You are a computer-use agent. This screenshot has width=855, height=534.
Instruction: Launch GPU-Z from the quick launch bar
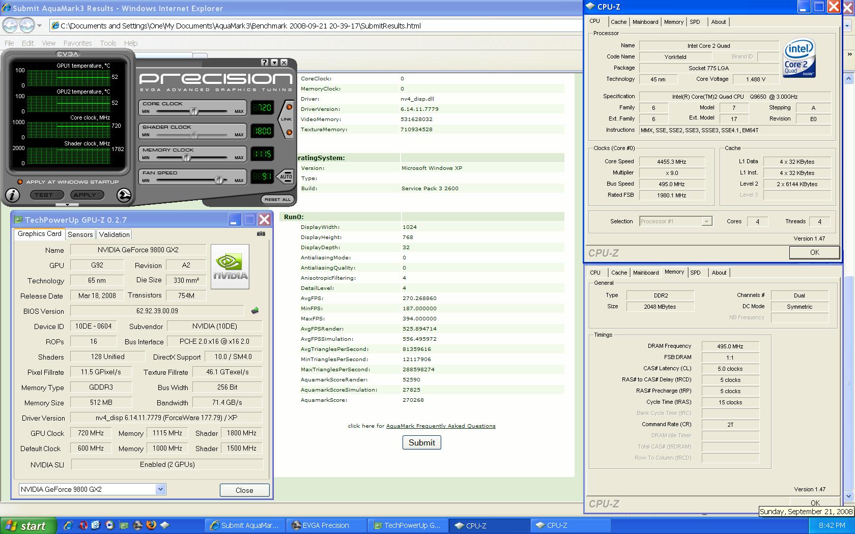pos(124,525)
